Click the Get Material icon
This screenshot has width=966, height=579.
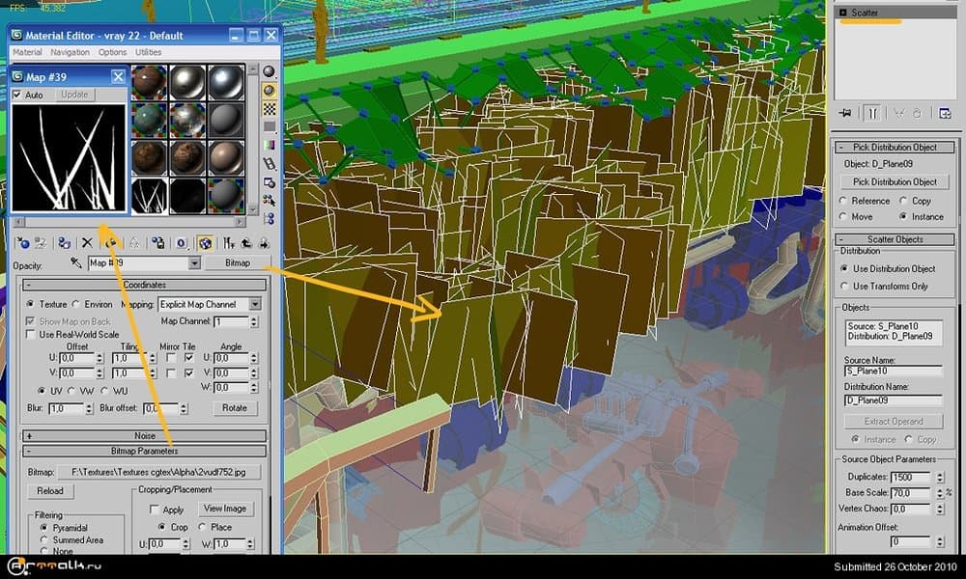(x=21, y=243)
